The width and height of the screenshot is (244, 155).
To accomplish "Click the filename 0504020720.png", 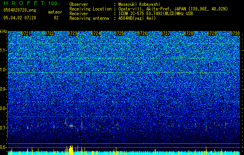I will click(20, 10).
